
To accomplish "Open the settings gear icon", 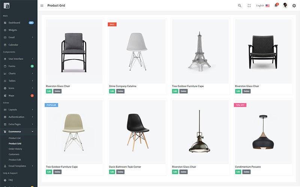I will tap(294, 6).
